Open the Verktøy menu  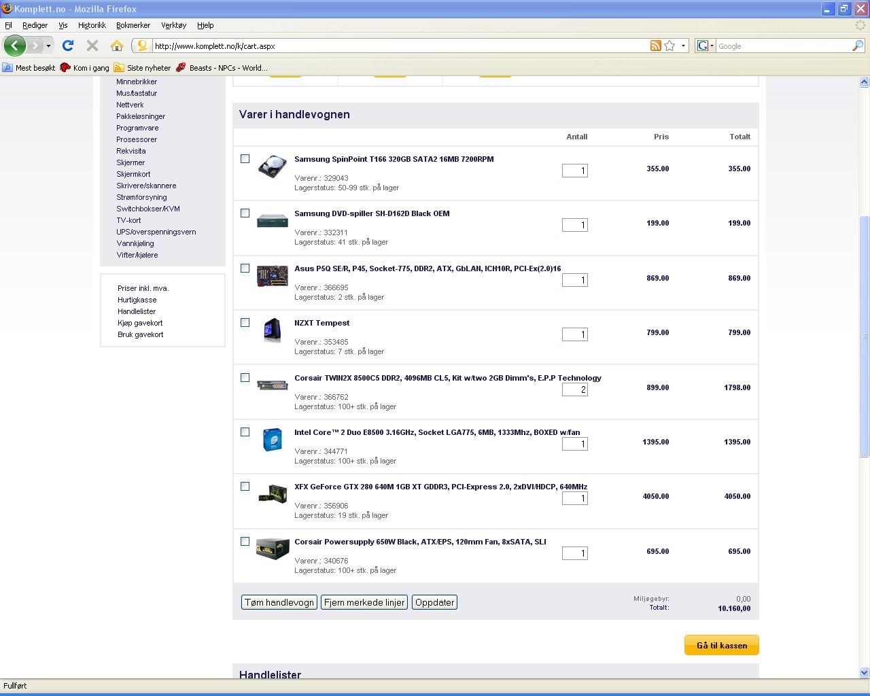(x=173, y=25)
